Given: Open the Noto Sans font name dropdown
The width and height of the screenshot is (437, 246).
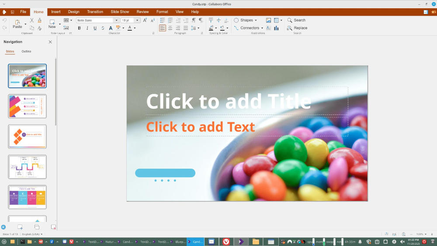Looking at the screenshot, I should (x=116, y=21).
